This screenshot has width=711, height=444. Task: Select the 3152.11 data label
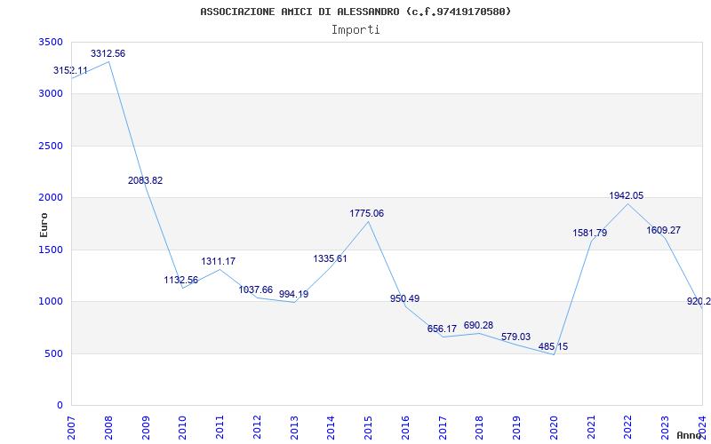point(71,71)
